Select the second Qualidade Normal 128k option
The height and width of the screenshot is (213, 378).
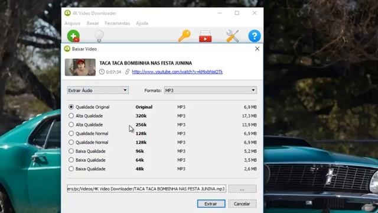[x=71, y=142]
